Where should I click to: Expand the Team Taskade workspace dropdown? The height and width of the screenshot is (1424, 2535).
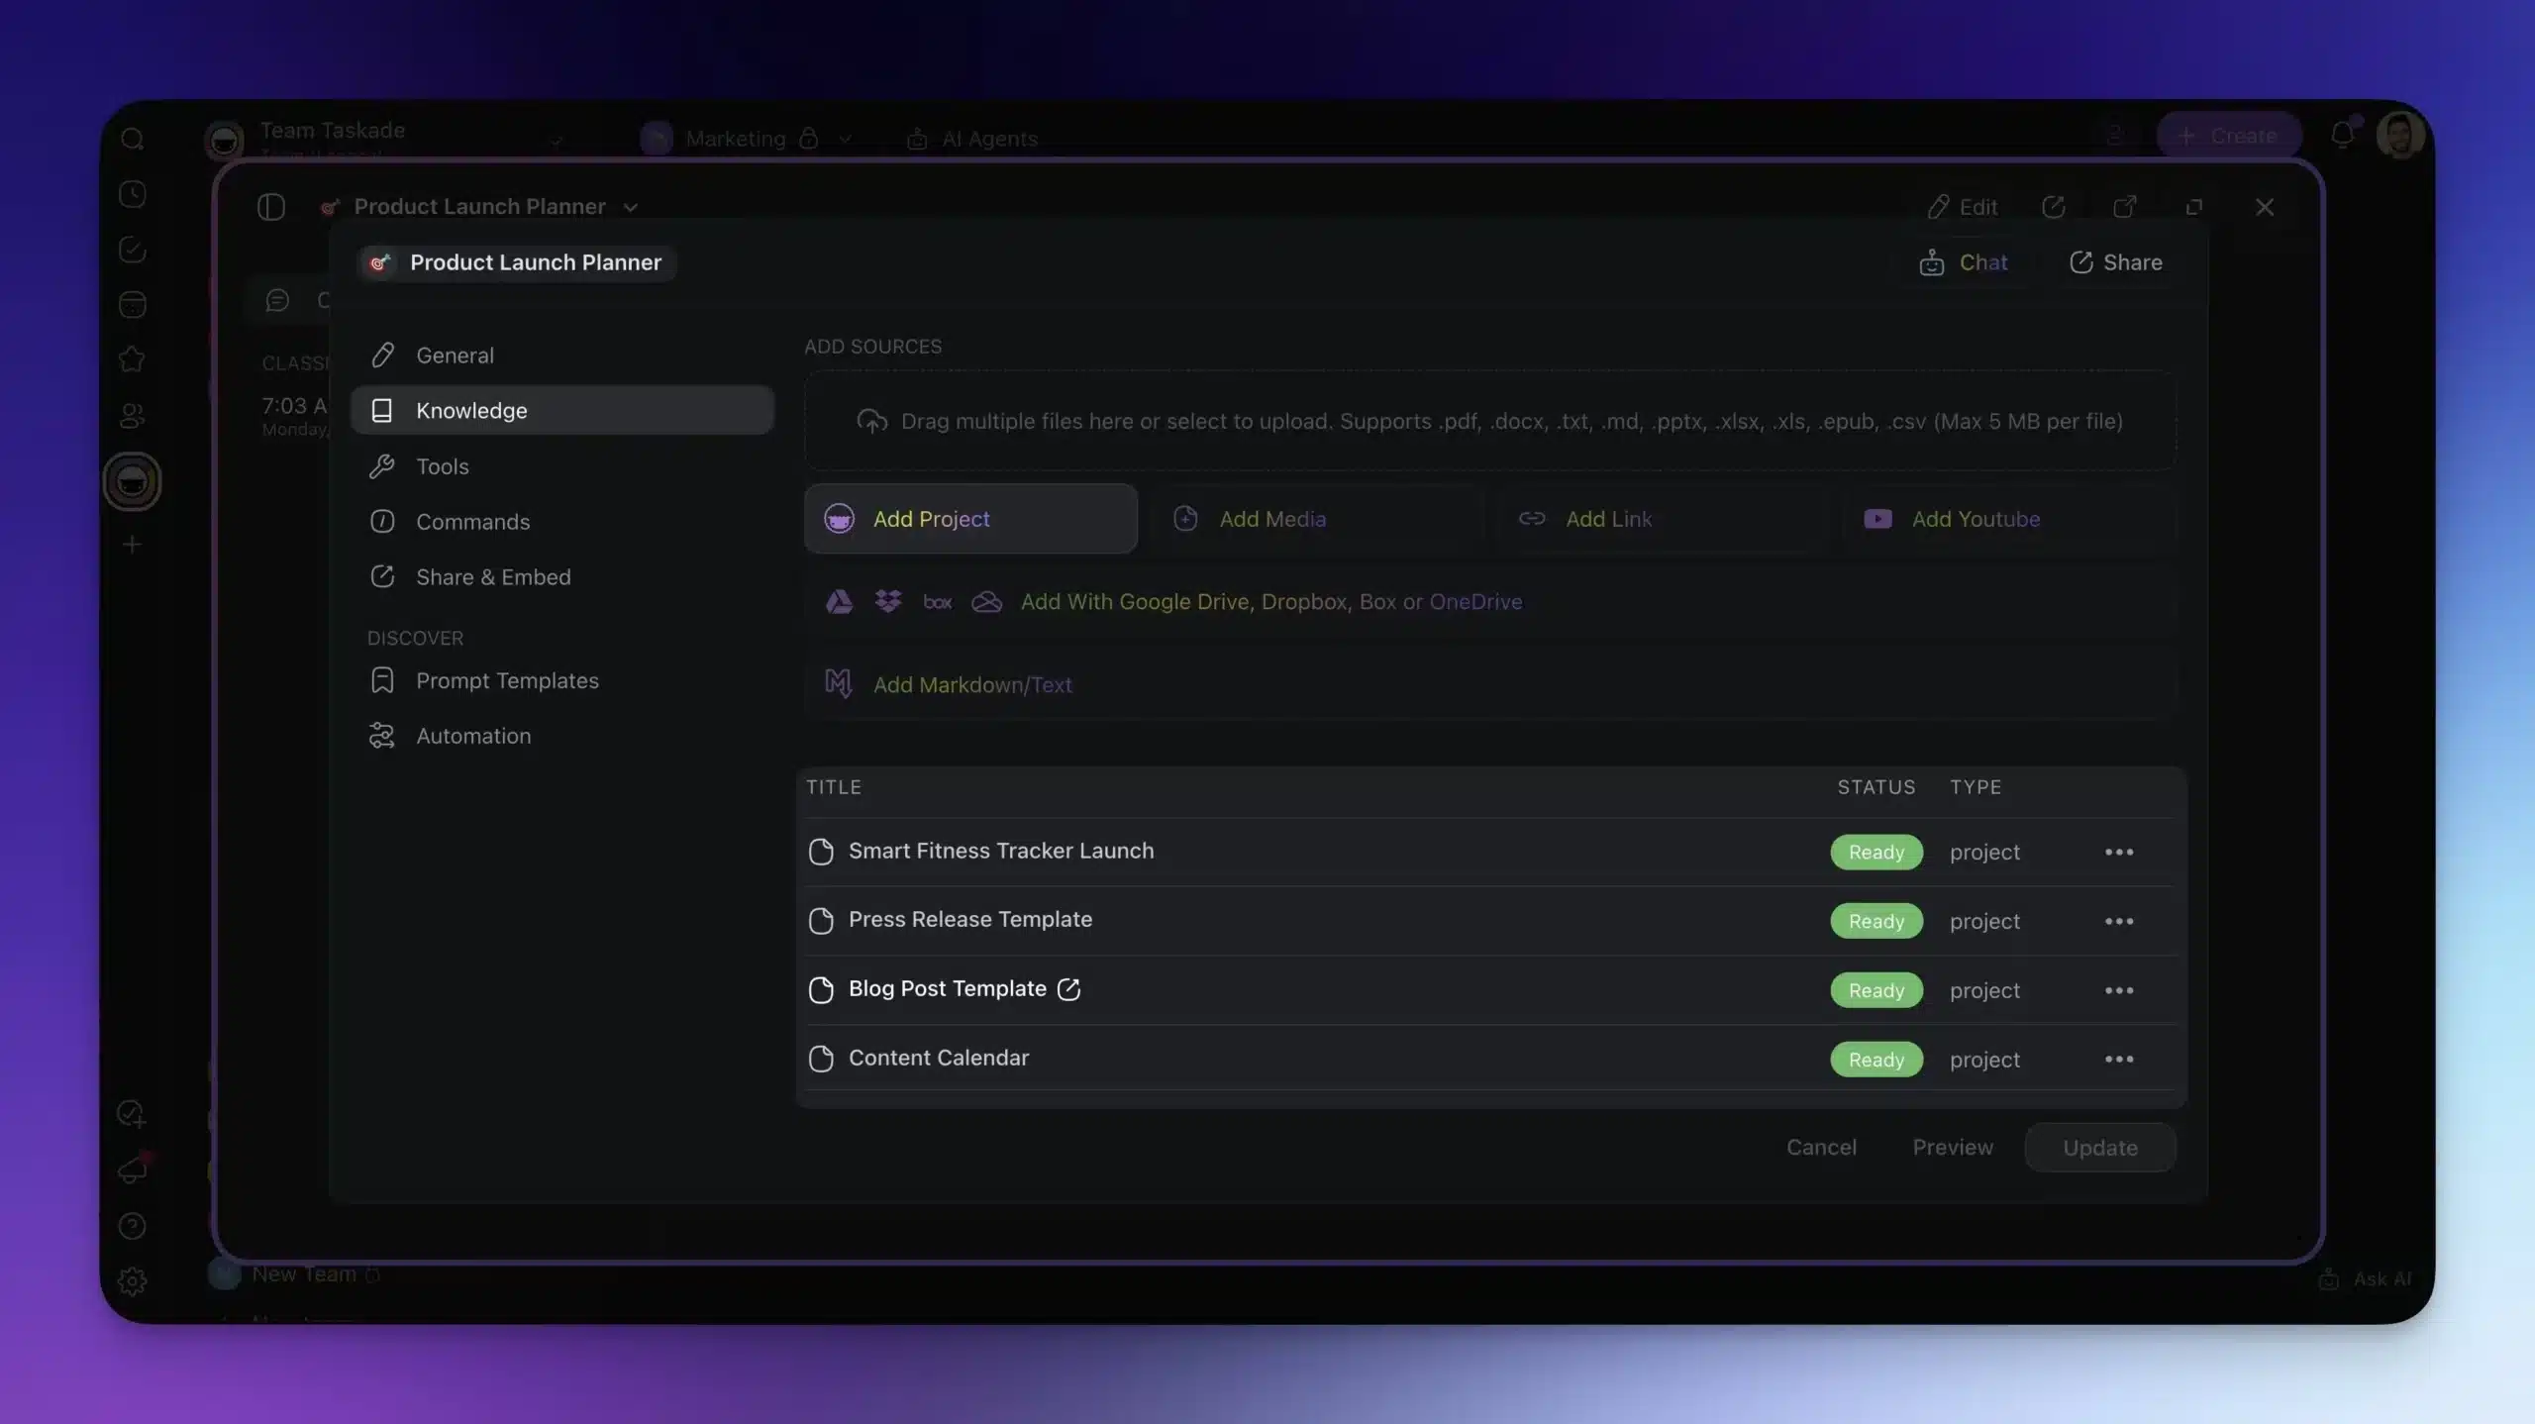557,139
